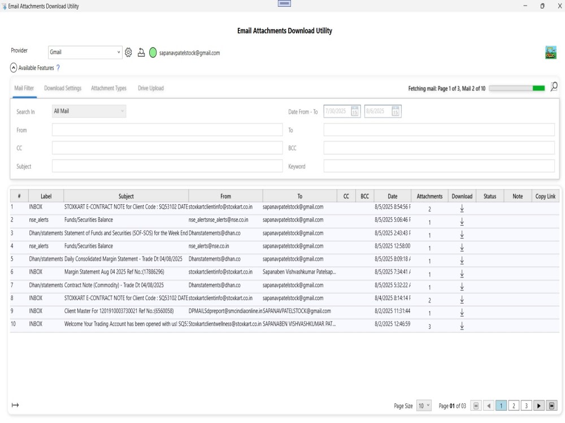Open the Attachment Types tab
The image size is (565, 423).
(x=109, y=88)
